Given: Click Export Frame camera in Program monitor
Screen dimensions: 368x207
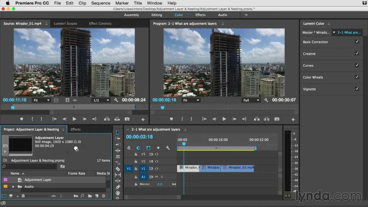Looking at the screenshot, I should (277, 119).
